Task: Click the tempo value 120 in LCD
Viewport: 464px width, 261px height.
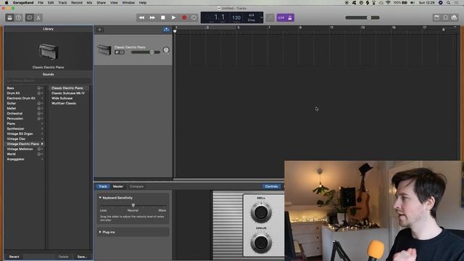Action: coord(236,18)
